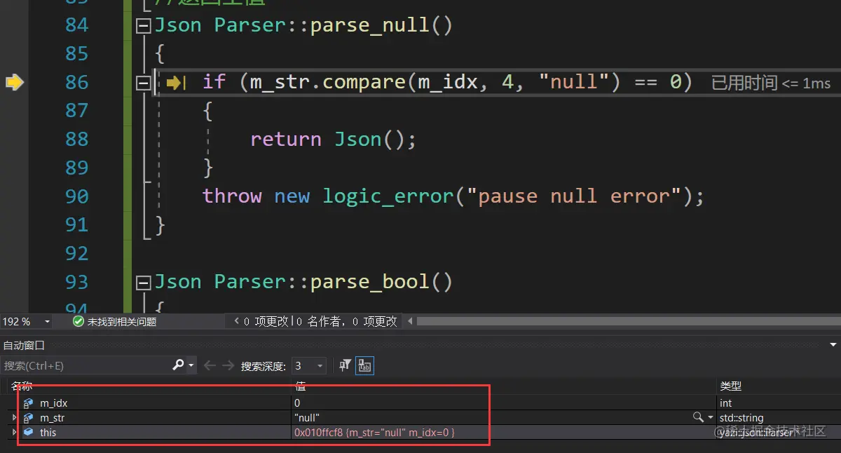This screenshot has width=841, height=453.
Task: Collapse the if block outline at line 86
Action: pyautogui.click(x=144, y=83)
